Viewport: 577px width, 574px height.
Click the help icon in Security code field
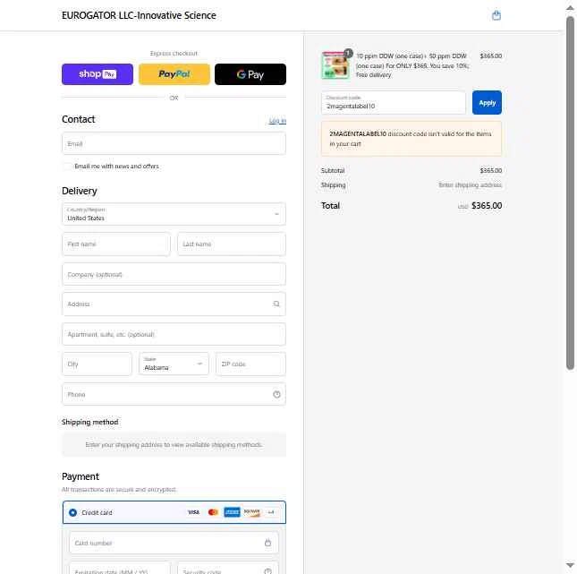click(267, 571)
